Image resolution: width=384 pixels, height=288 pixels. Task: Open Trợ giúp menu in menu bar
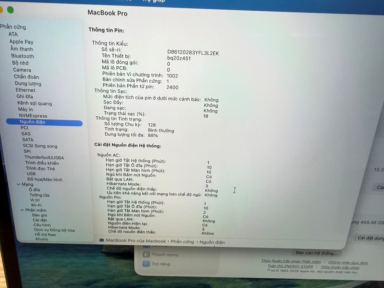click(x=154, y=1)
